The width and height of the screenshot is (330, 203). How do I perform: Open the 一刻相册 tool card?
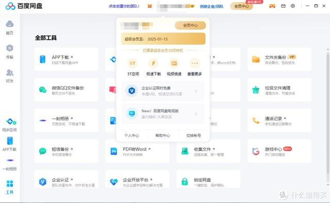67,120
